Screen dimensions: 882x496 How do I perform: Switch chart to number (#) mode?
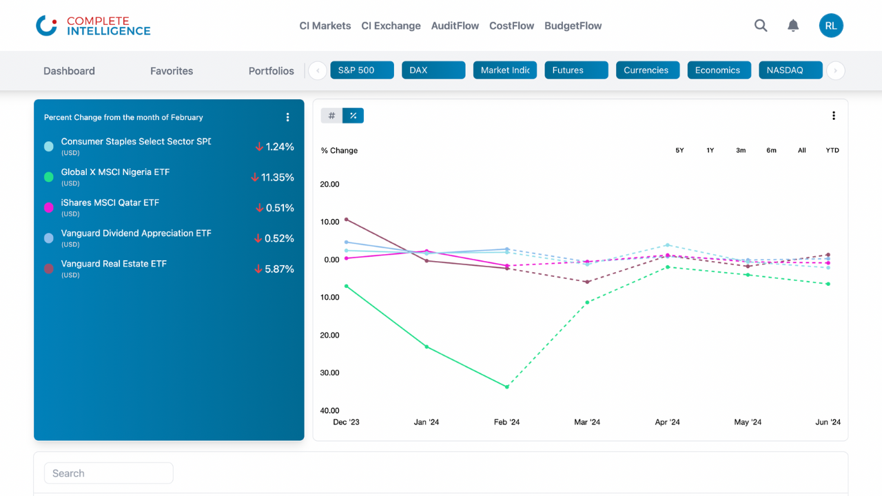[331, 116]
